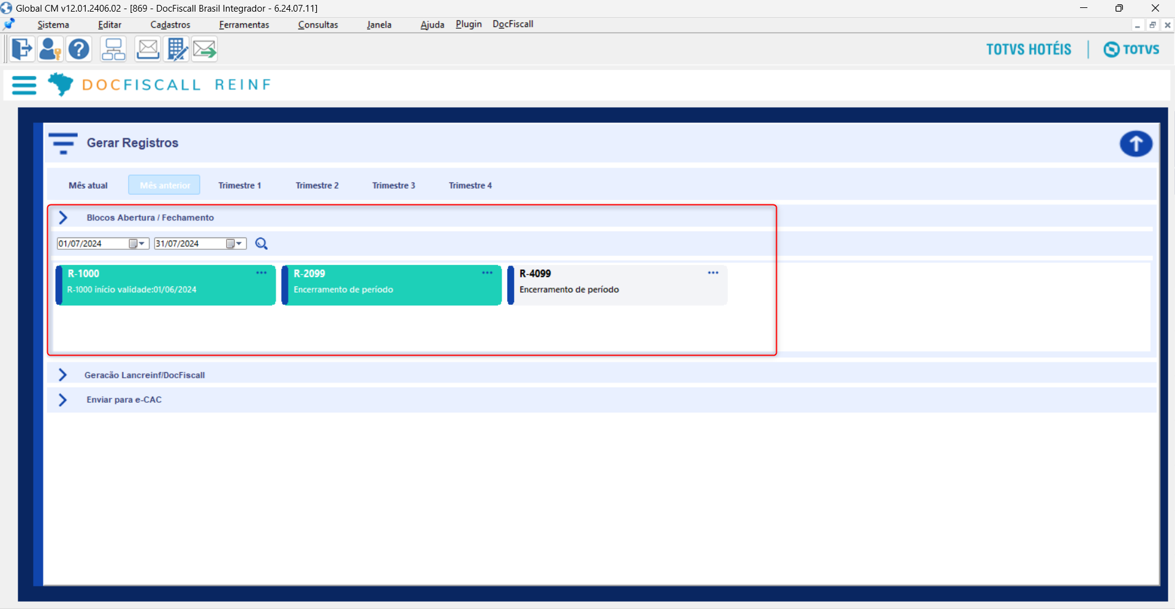1175x609 pixels.
Task: Click the R-4099 Encerramento de período card
Action: tap(618, 285)
